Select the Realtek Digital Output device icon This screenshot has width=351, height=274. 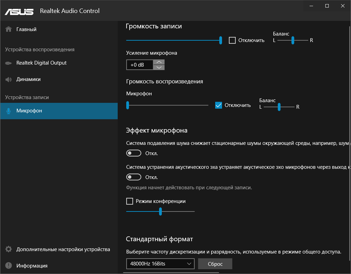pyautogui.click(x=8, y=63)
